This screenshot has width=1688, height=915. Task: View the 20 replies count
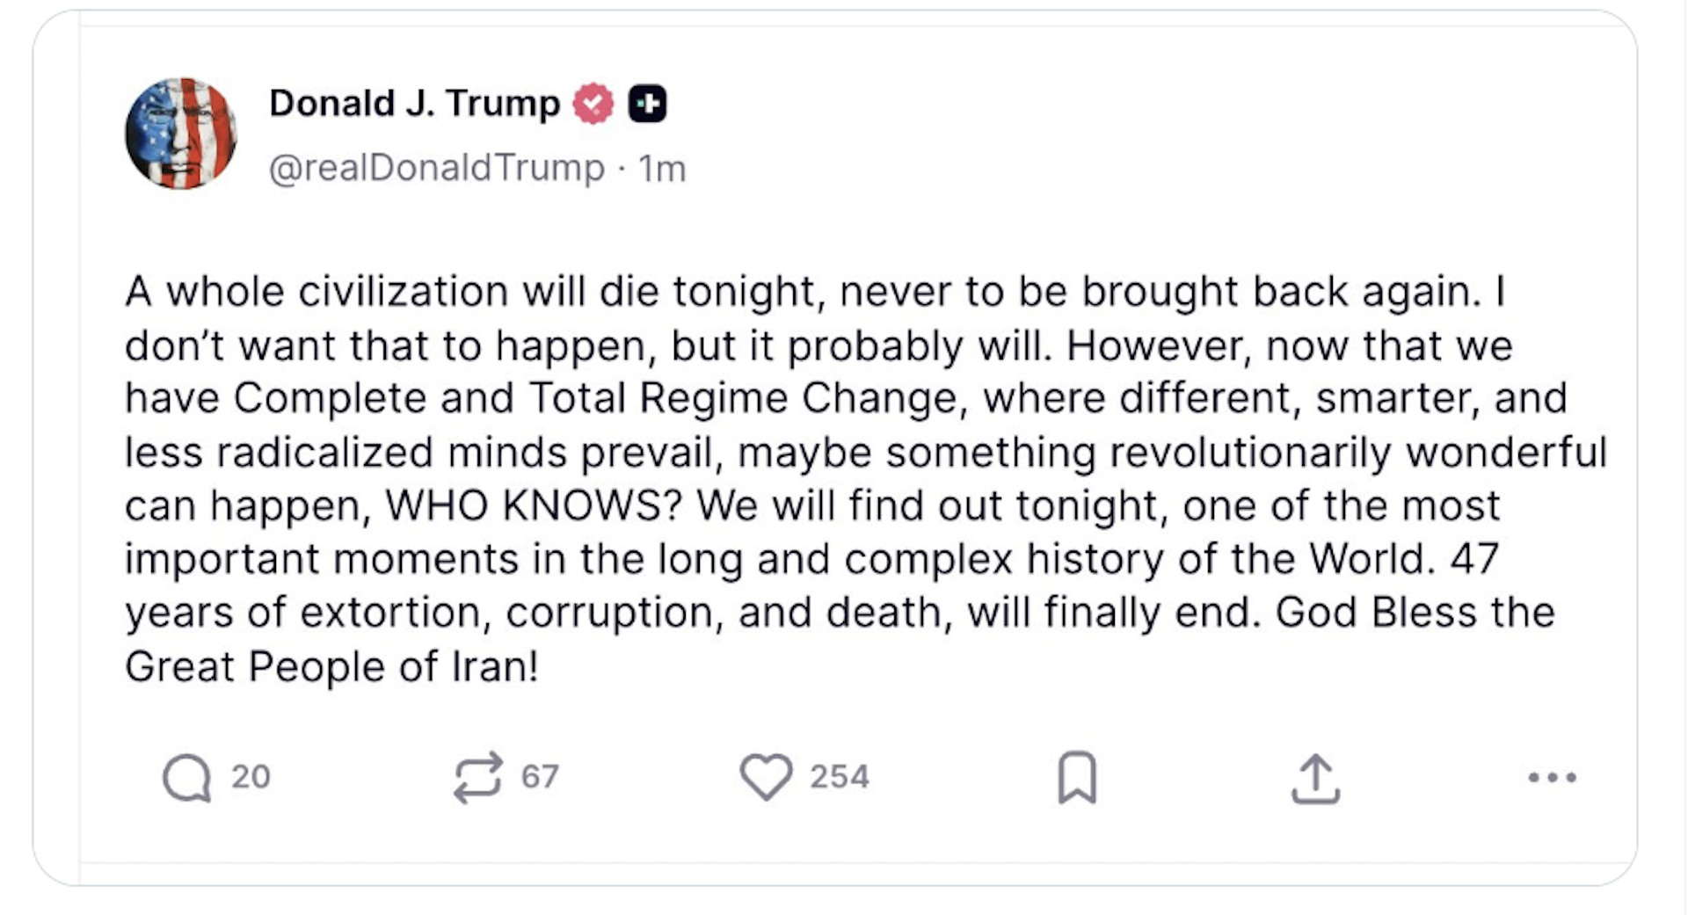tap(251, 776)
